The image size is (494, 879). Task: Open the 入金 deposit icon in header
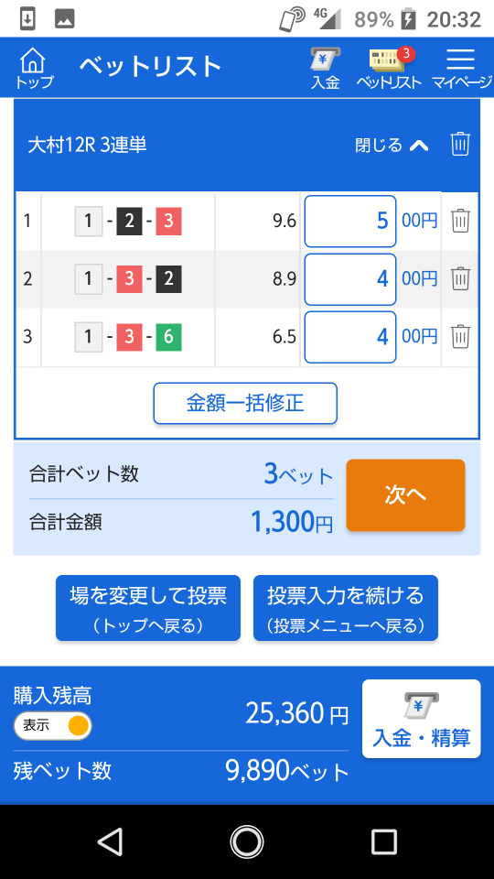pyautogui.click(x=326, y=69)
